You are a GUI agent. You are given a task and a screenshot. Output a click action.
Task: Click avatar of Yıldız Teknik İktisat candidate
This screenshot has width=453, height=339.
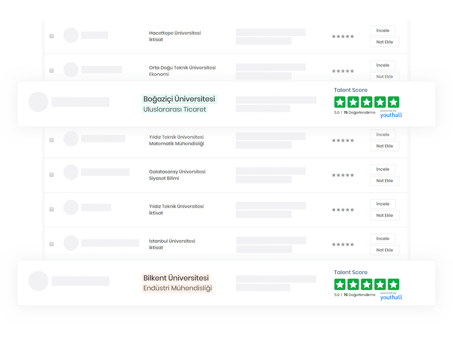click(x=71, y=207)
